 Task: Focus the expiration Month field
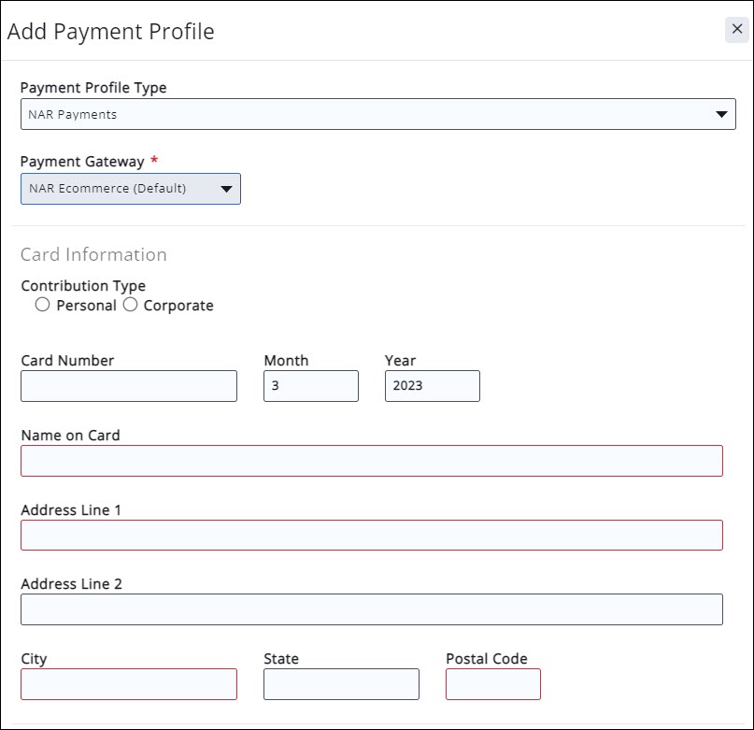[310, 386]
